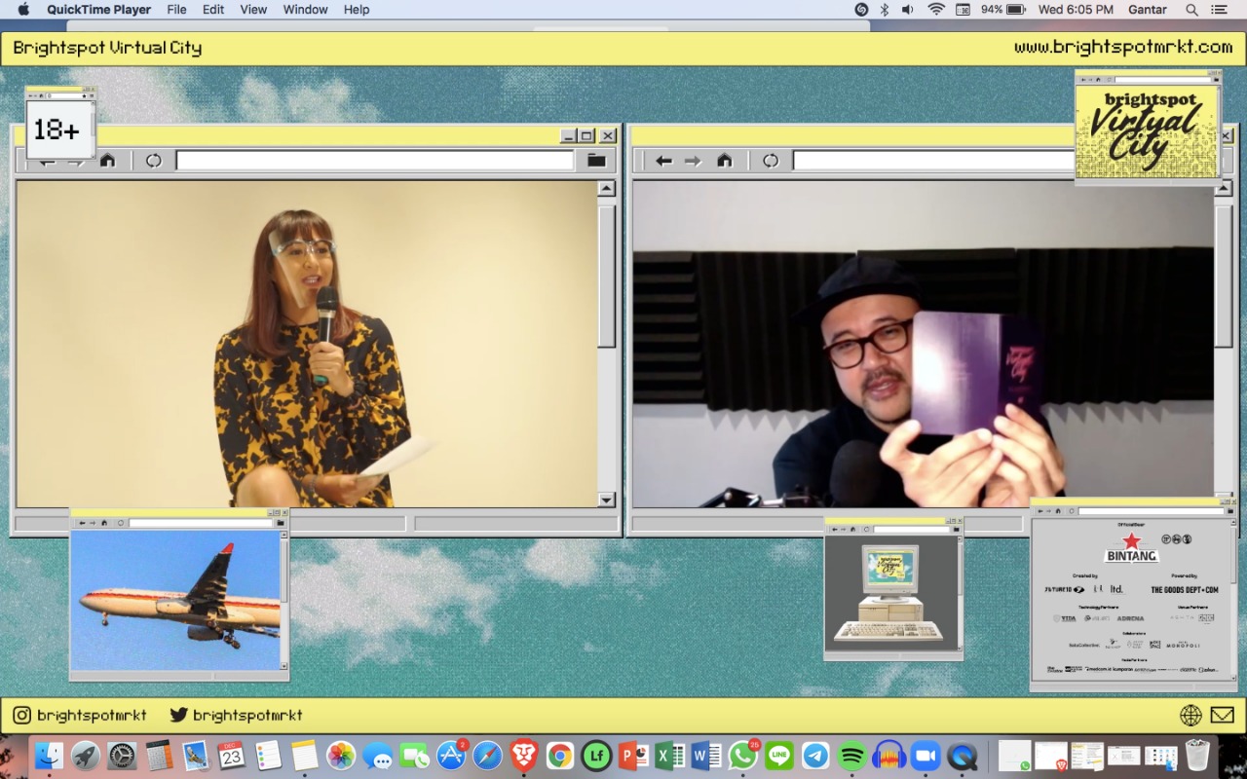
Task: Click the back arrow in the right retro window
Action: (x=663, y=161)
